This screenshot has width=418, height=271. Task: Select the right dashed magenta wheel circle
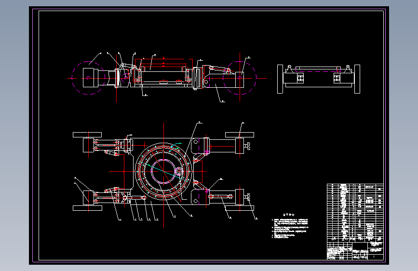[x=240, y=78]
